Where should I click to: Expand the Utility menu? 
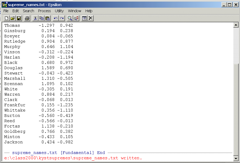point(59,11)
